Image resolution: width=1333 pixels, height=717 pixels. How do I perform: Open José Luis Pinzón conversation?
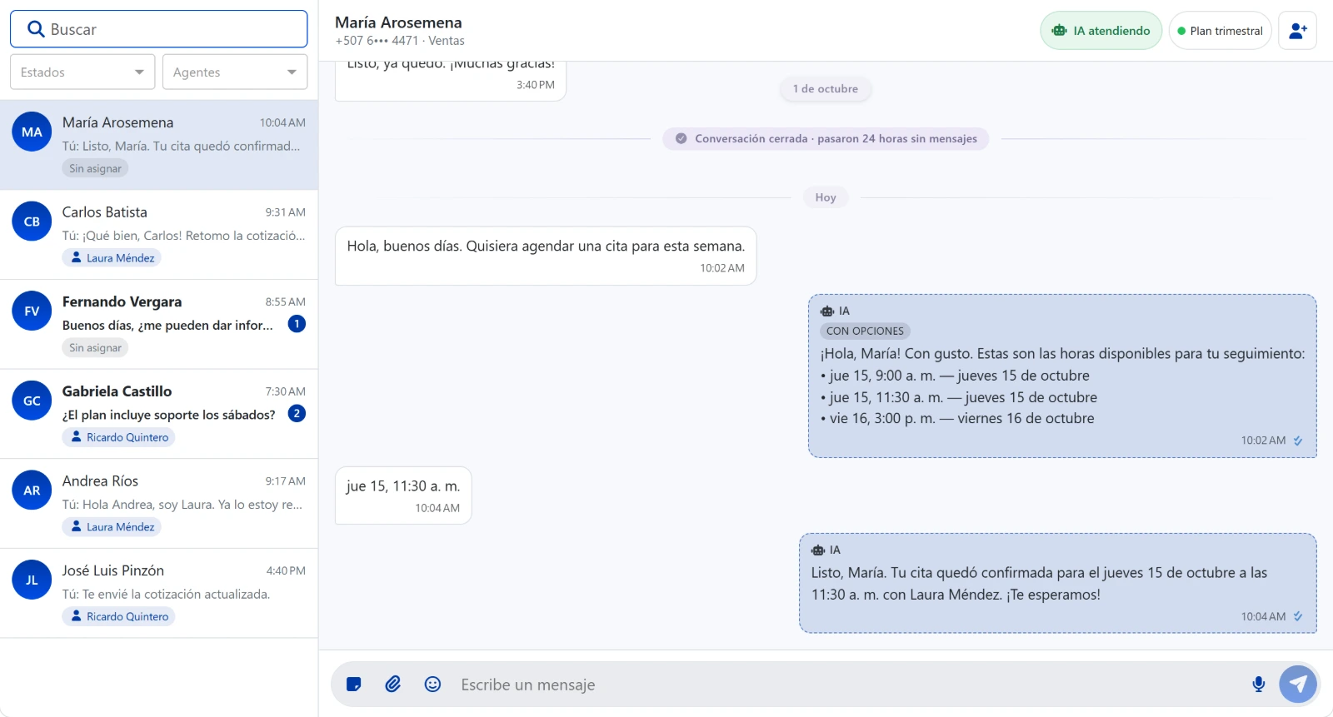159,594
